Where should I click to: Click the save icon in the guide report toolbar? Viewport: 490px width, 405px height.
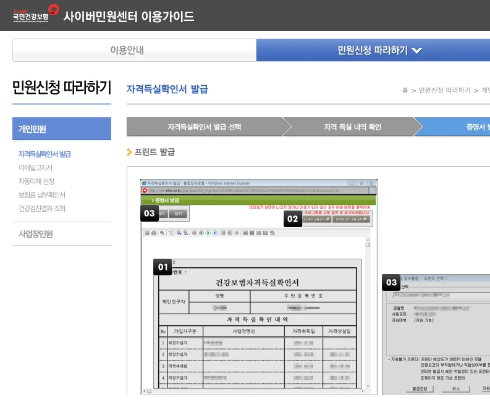[147, 233]
